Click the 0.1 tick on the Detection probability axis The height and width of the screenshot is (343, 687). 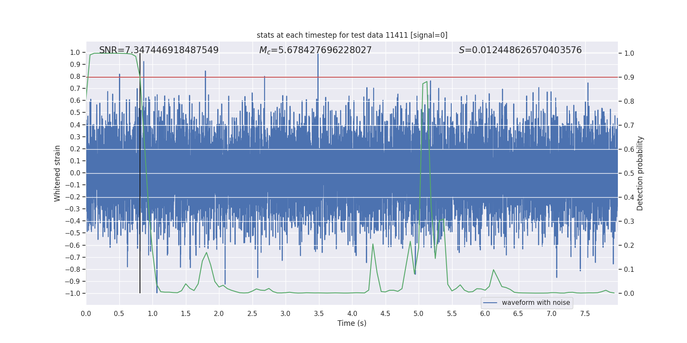click(629, 270)
